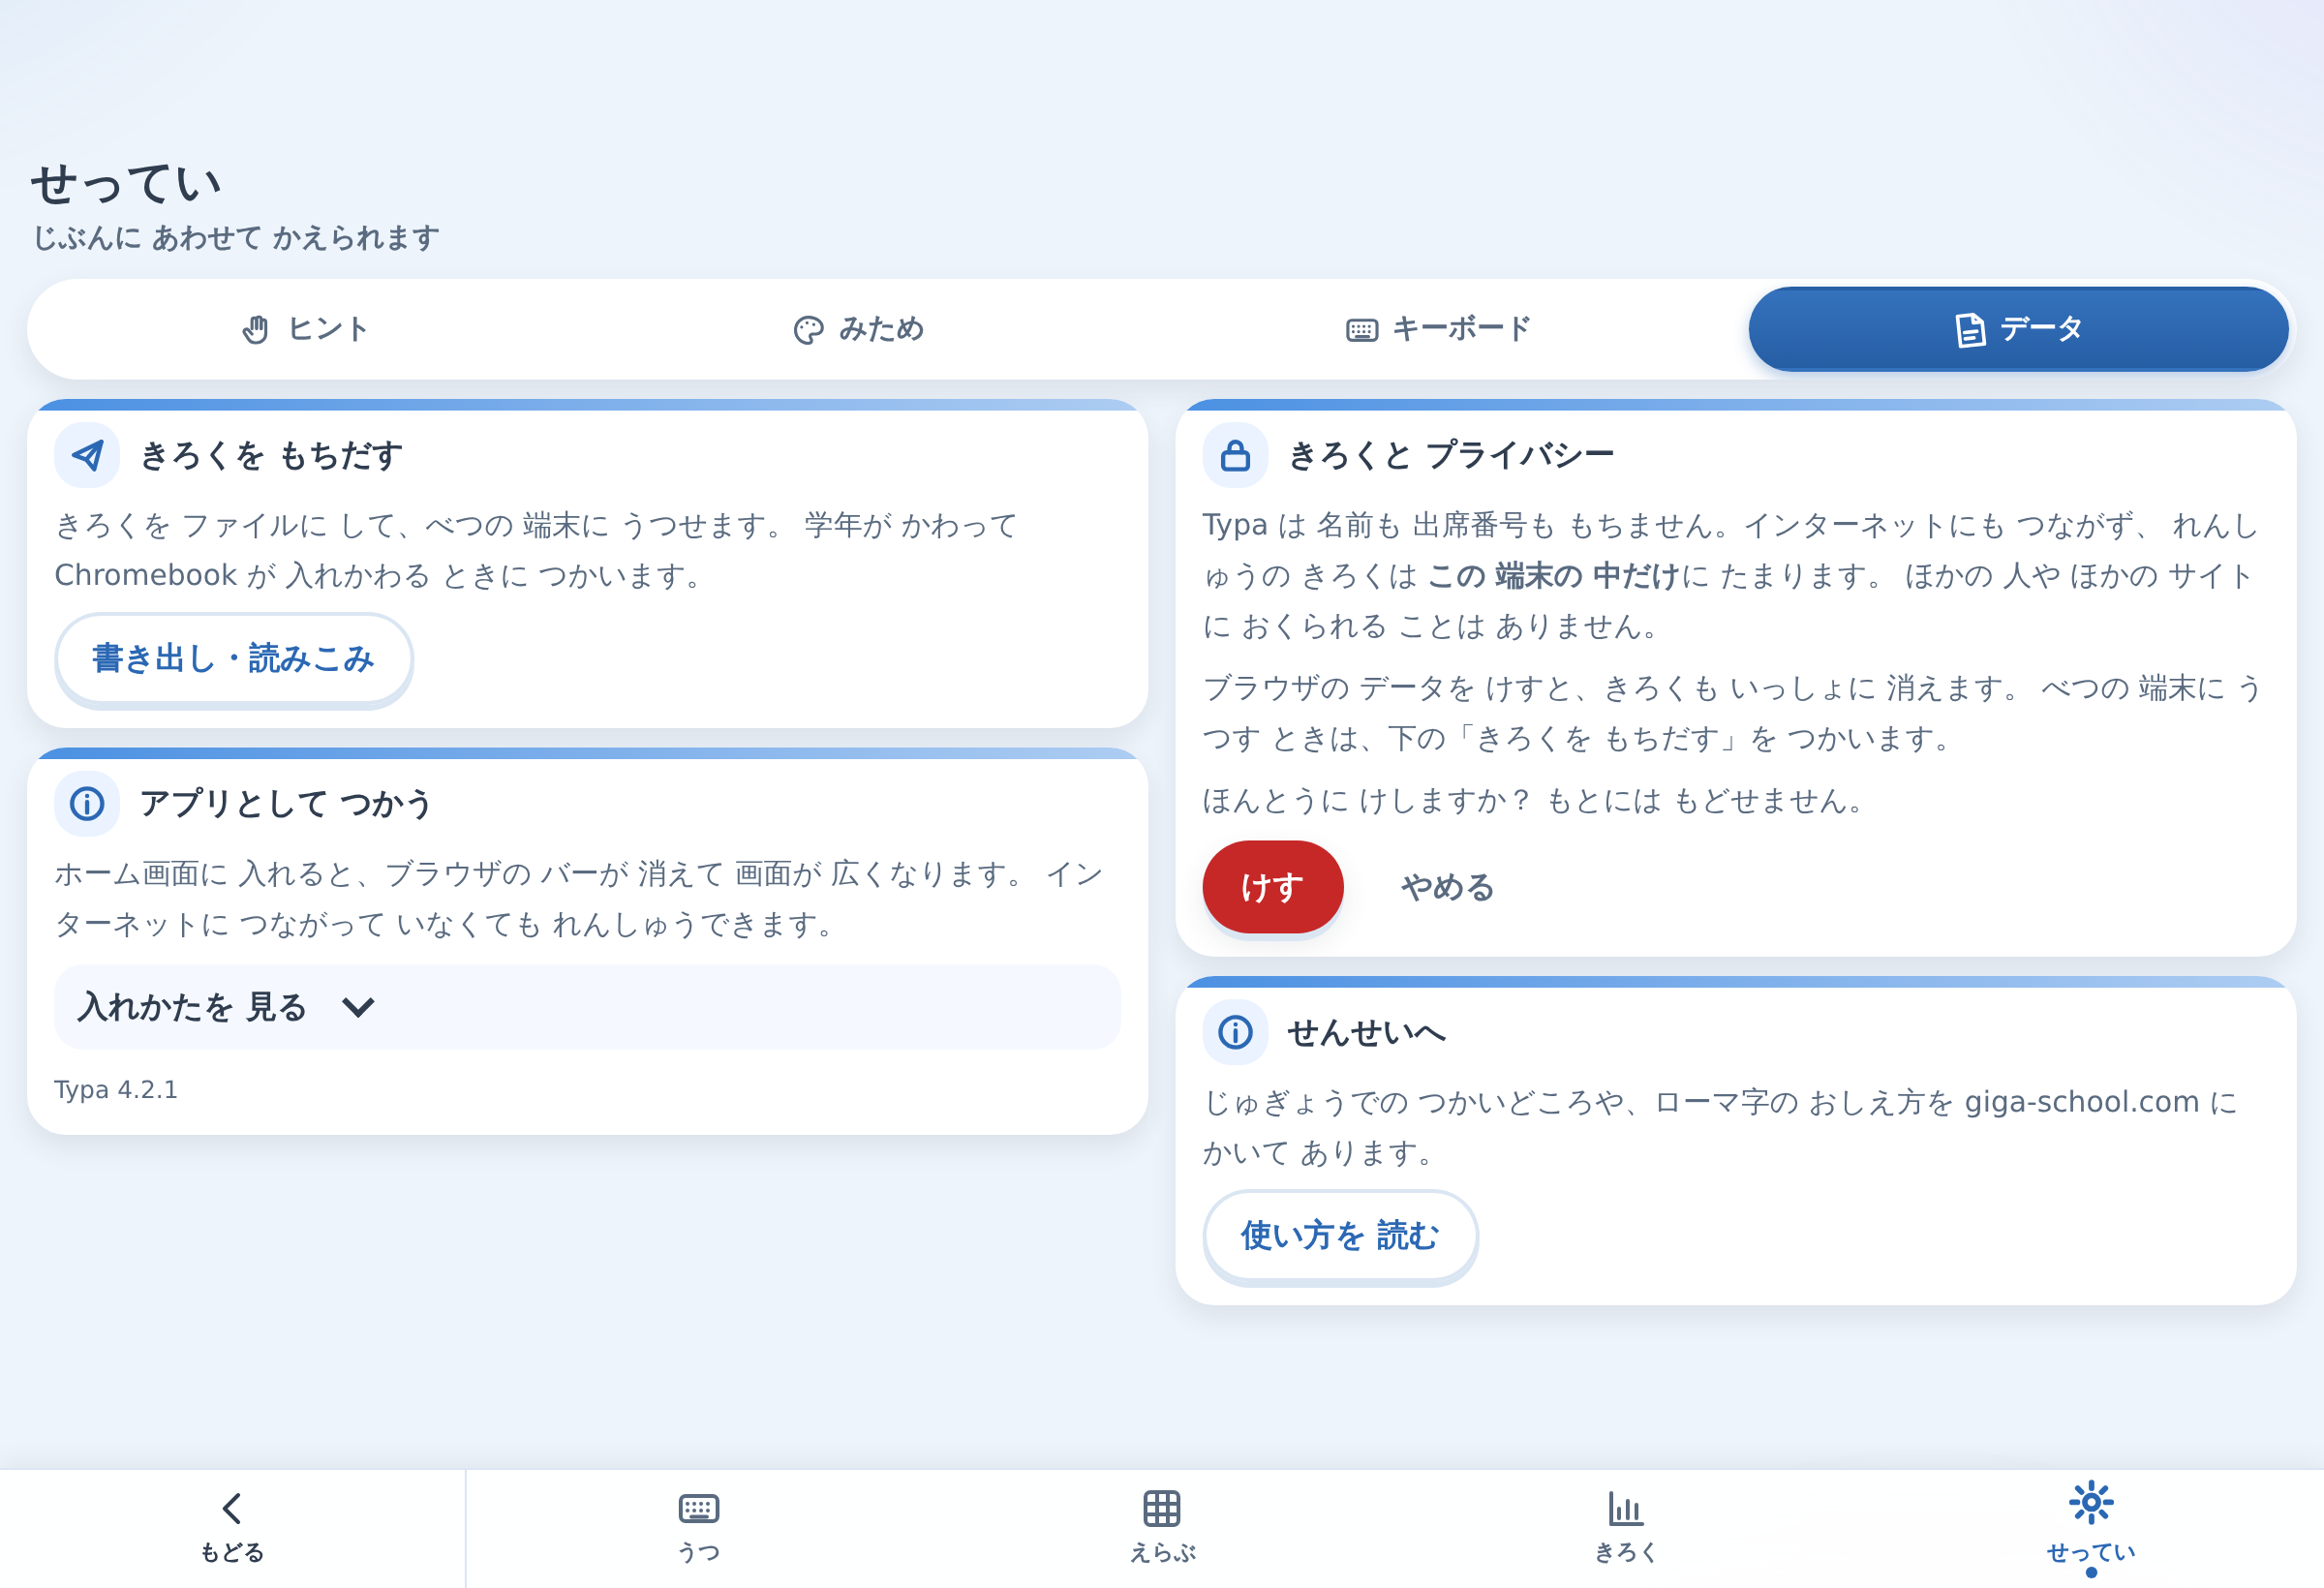Click the chevron next to 入れかたを 見る
The image size is (2324, 1588).
point(358,1007)
